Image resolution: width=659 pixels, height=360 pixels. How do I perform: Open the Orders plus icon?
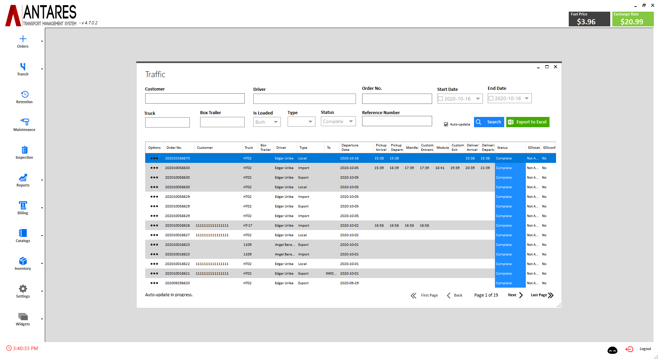[x=23, y=39]
